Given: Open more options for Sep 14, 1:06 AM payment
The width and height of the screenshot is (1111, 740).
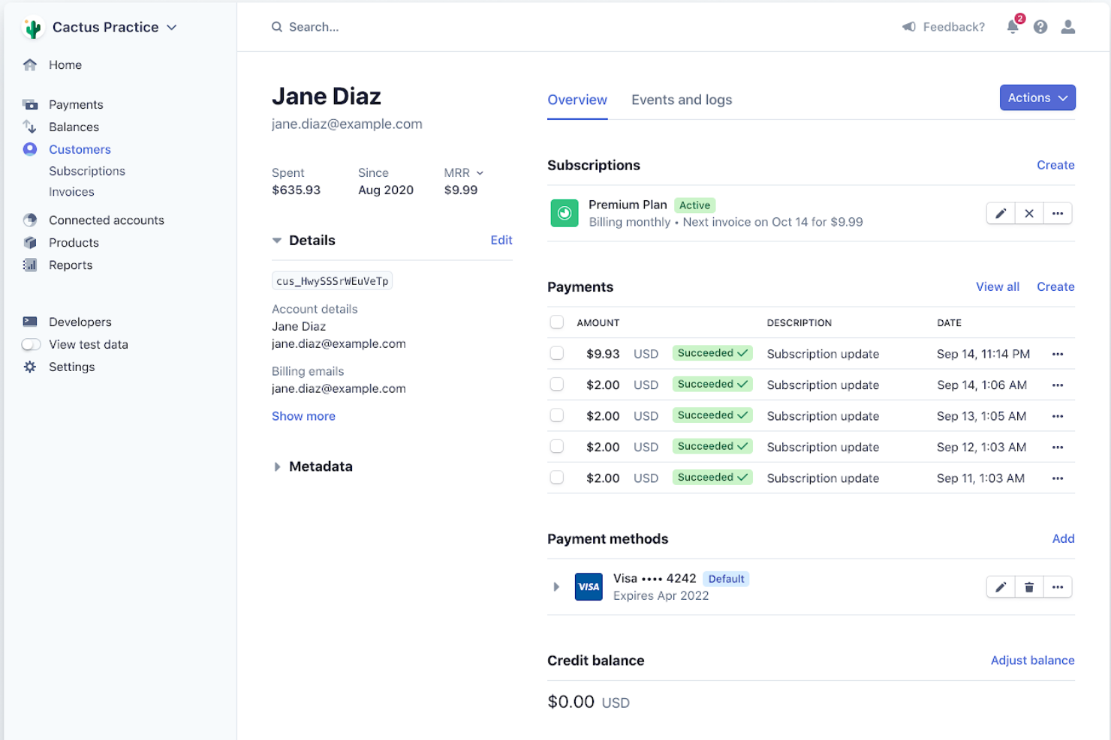Looking at the screenshot, I should click(x=1058, y=385).
